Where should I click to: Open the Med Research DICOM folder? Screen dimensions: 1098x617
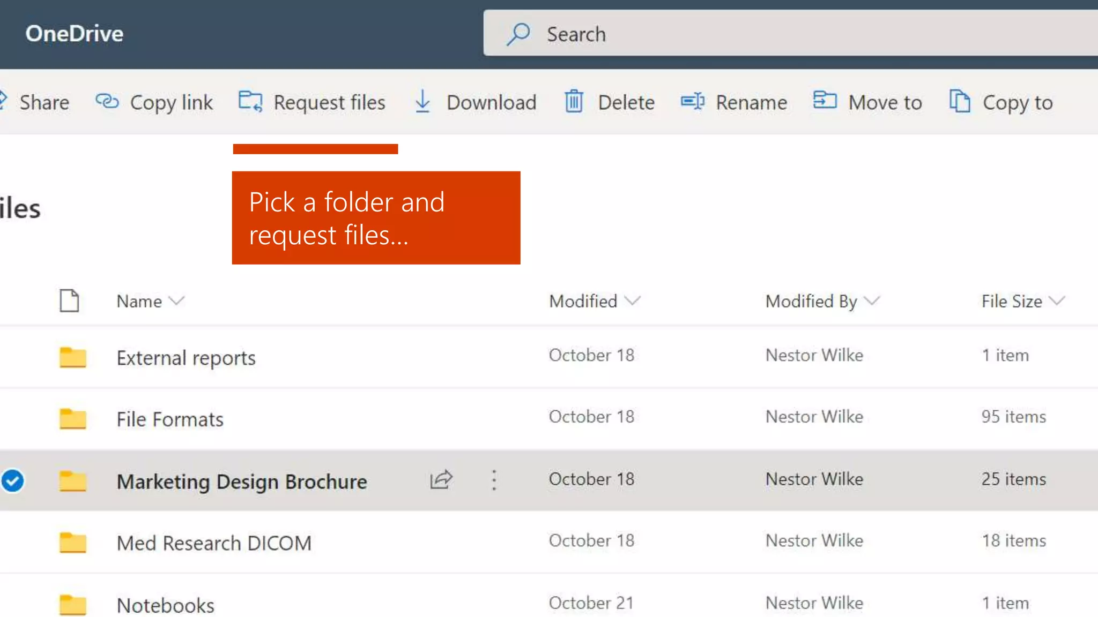[x=214, y=543]
